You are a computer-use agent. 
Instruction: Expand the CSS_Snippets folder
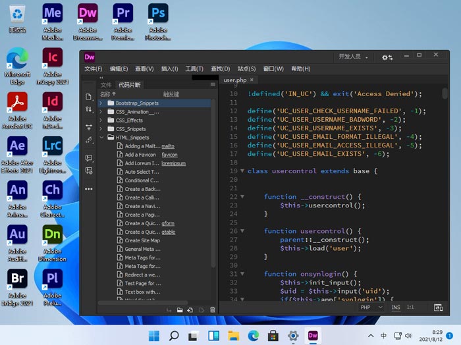point(101,128)
